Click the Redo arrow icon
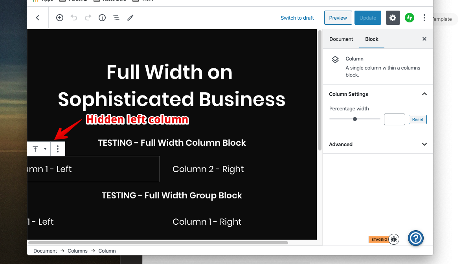472x264 pixels. (x=88, y=18)
